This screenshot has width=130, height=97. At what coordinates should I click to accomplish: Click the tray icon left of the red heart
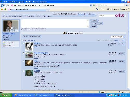(109, 95)
